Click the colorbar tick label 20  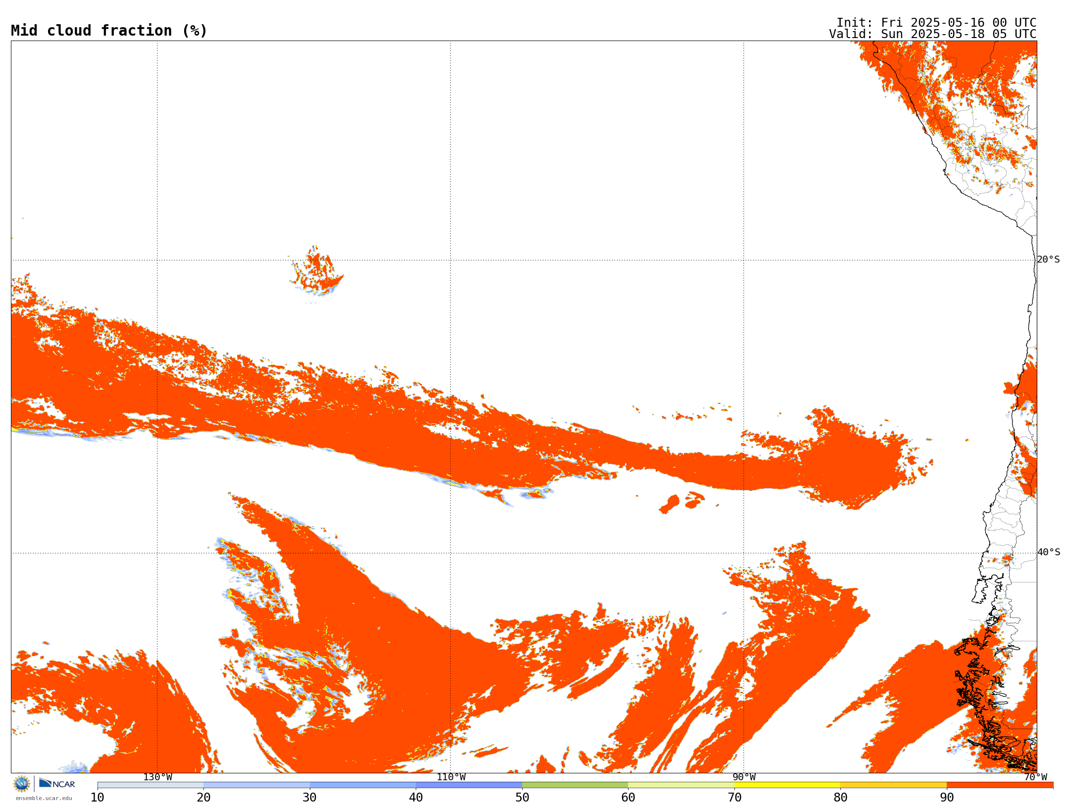[203, 798]
